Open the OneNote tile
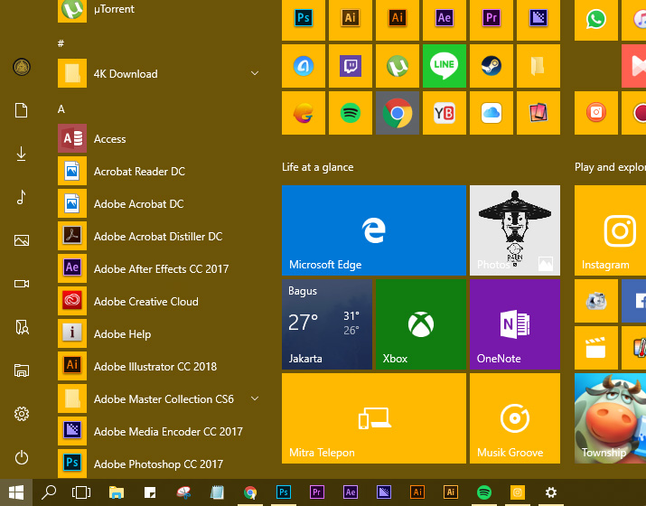Screen dimensions: 646x506 pos(514,324)
